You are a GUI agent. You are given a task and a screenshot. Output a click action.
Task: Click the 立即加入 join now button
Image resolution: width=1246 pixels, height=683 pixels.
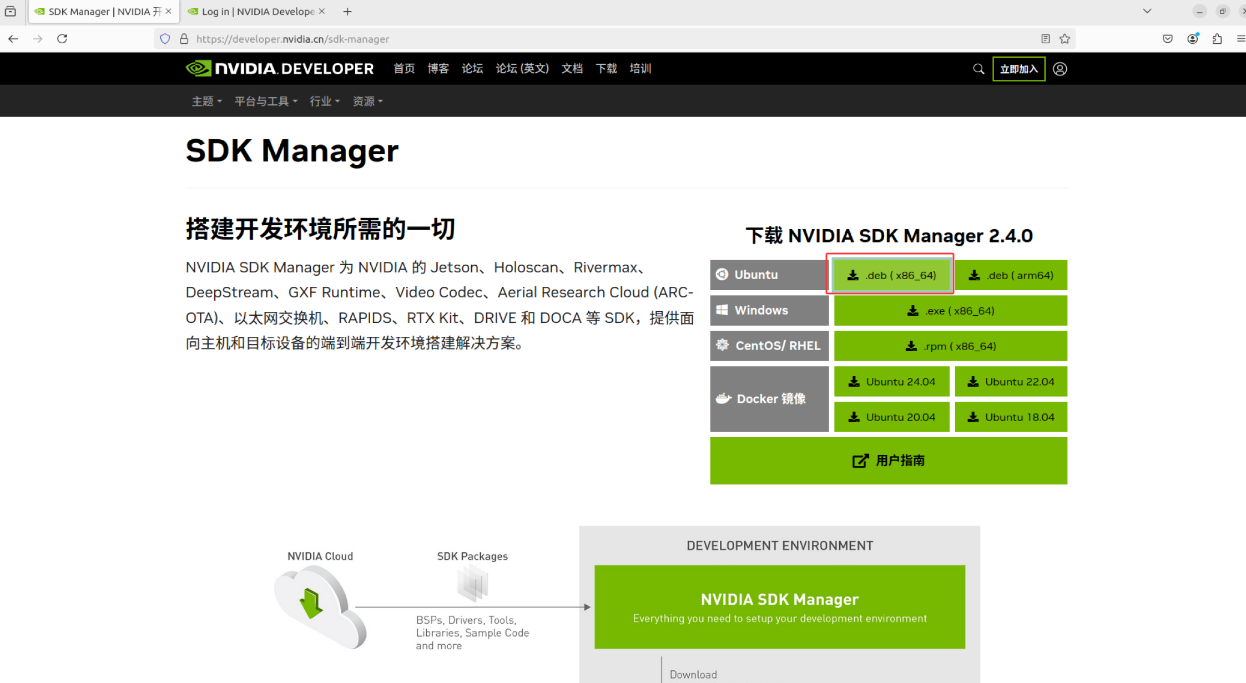(1018, 69)
